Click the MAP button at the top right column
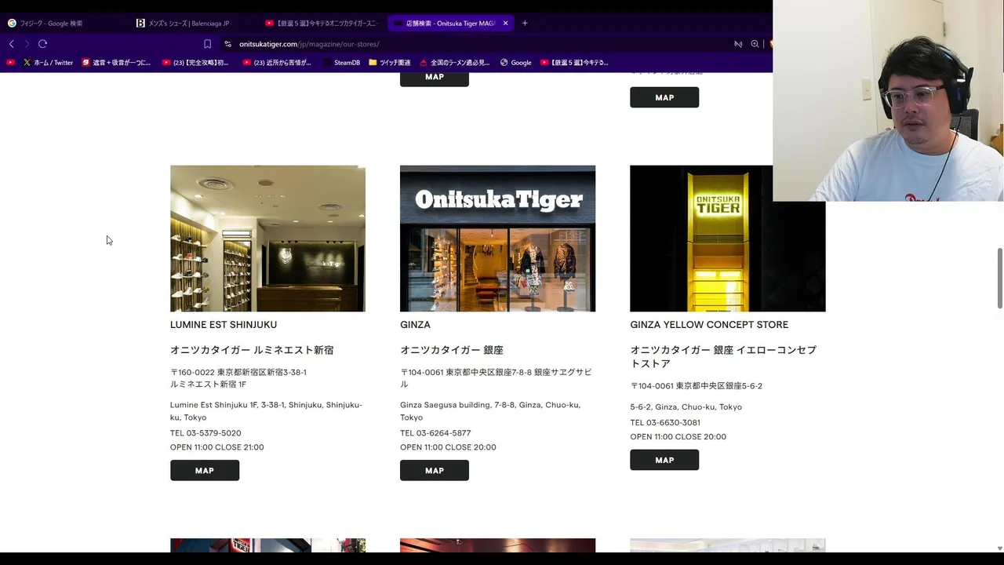1004x565 pixels. pyautogui.click(x=664, y=97)
